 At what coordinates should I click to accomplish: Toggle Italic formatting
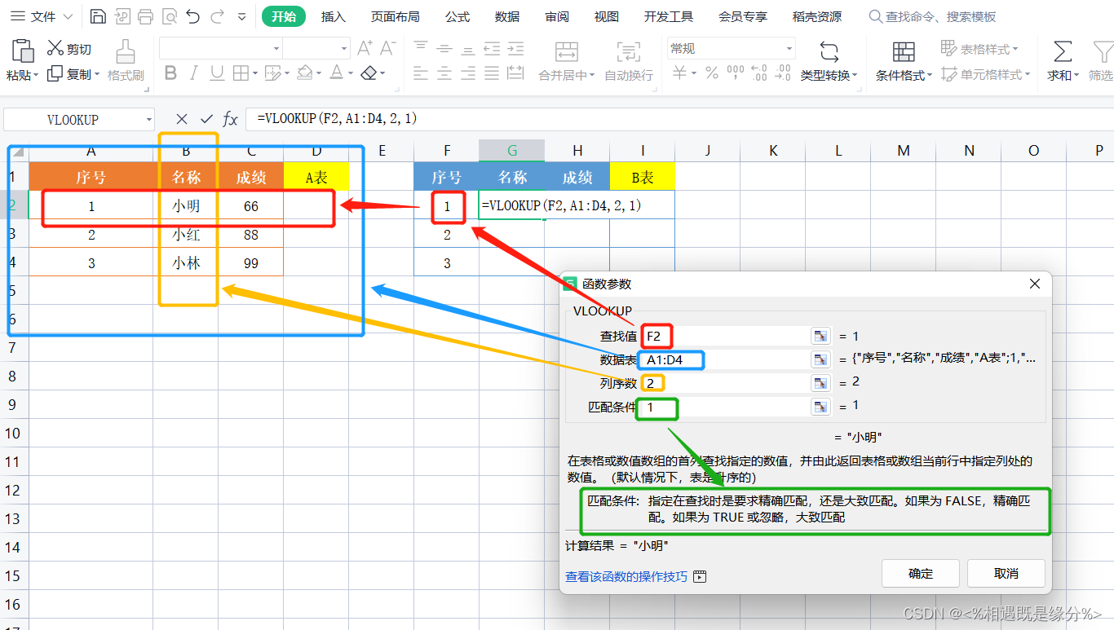click(193, 73)
